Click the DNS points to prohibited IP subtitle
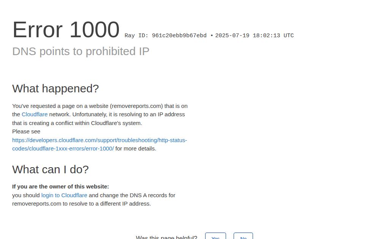 (81, 51)
